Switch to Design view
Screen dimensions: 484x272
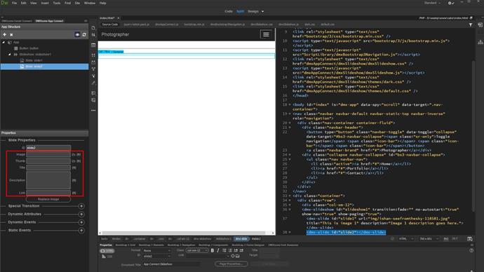[x=253, y=11]
